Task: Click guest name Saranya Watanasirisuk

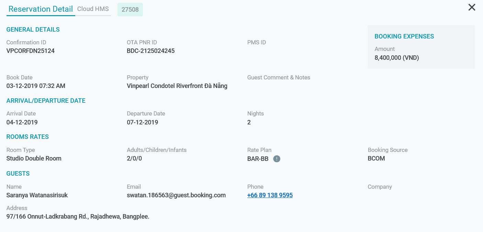Action: coord(37,195)
